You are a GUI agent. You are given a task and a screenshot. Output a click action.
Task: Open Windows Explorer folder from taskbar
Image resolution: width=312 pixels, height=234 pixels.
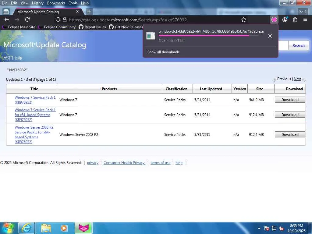tap(46, 228)
